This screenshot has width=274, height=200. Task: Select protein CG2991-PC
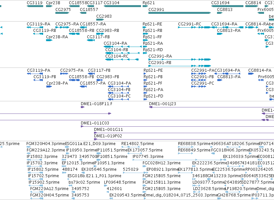coord(199,86)
